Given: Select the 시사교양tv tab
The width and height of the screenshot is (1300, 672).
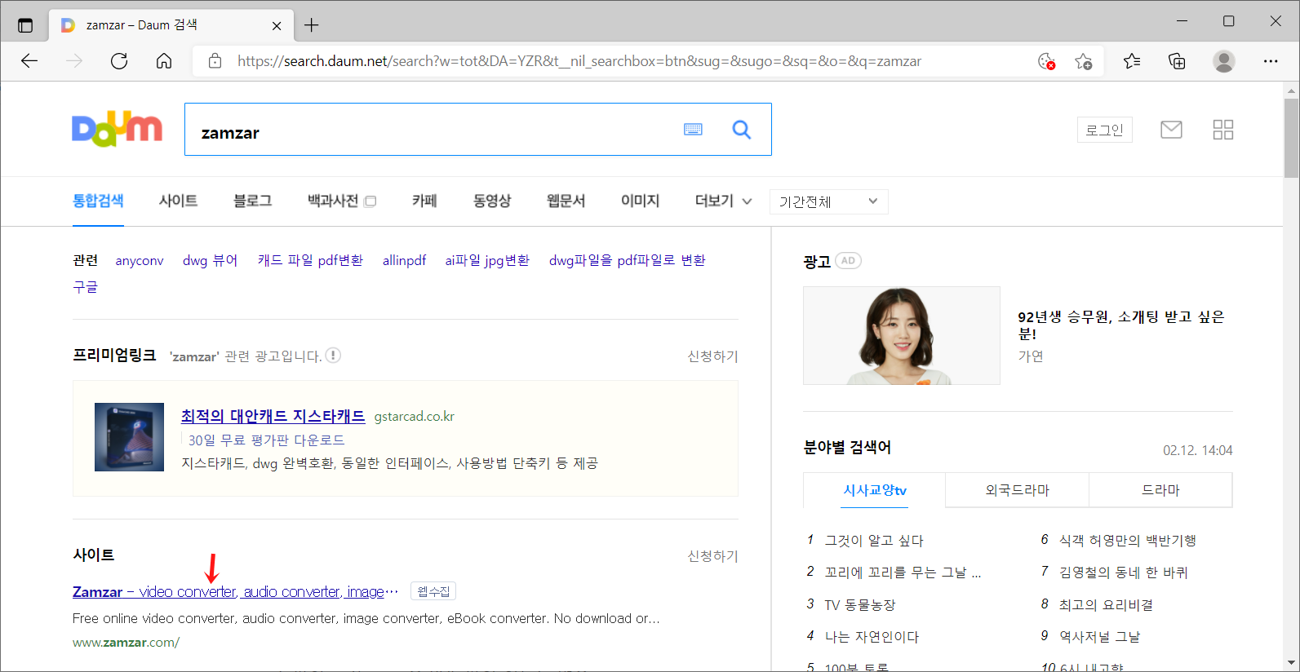Looking at the screenshot, I should [875, 490].
